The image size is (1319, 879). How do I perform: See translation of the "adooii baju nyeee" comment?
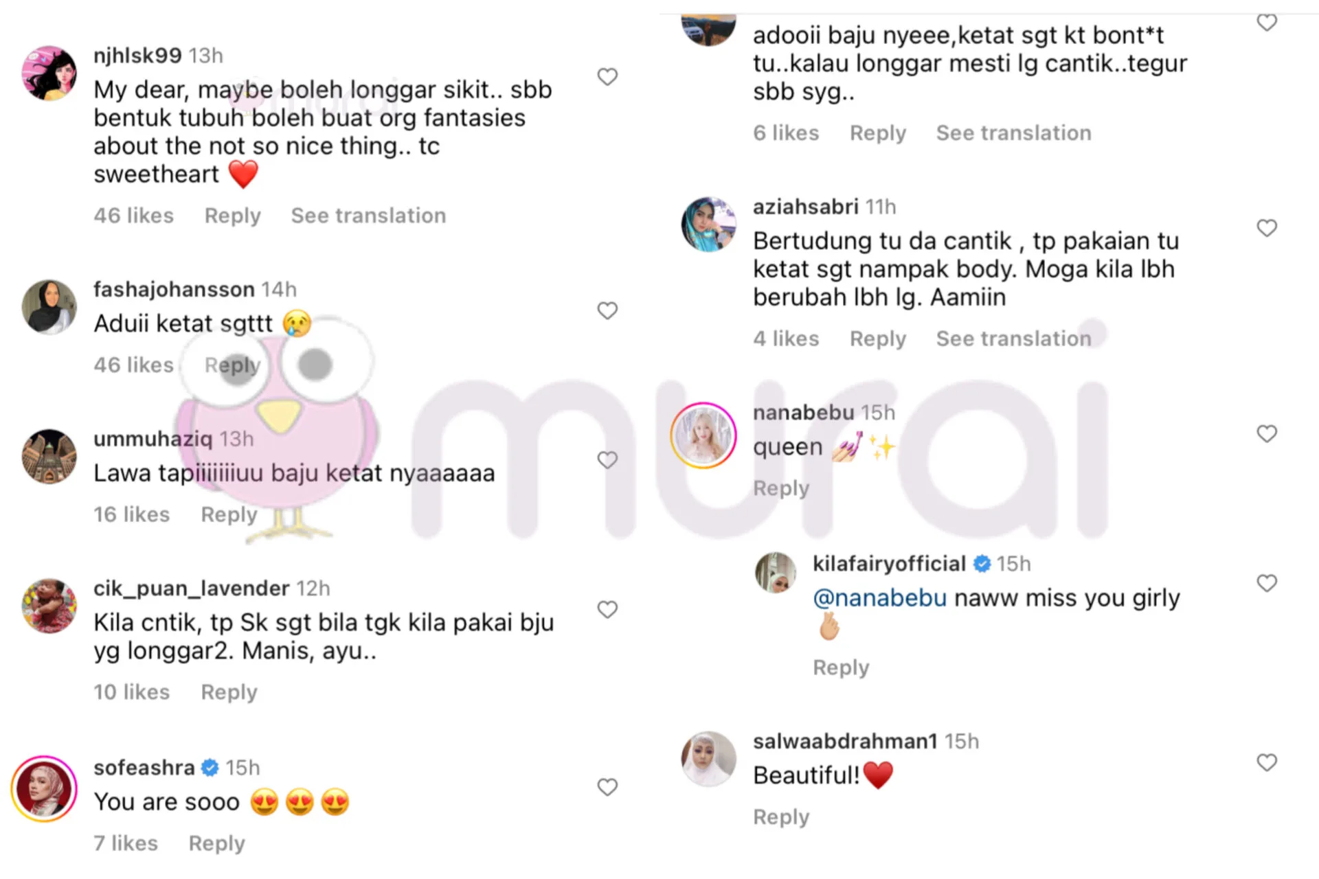click(1013, 133)
